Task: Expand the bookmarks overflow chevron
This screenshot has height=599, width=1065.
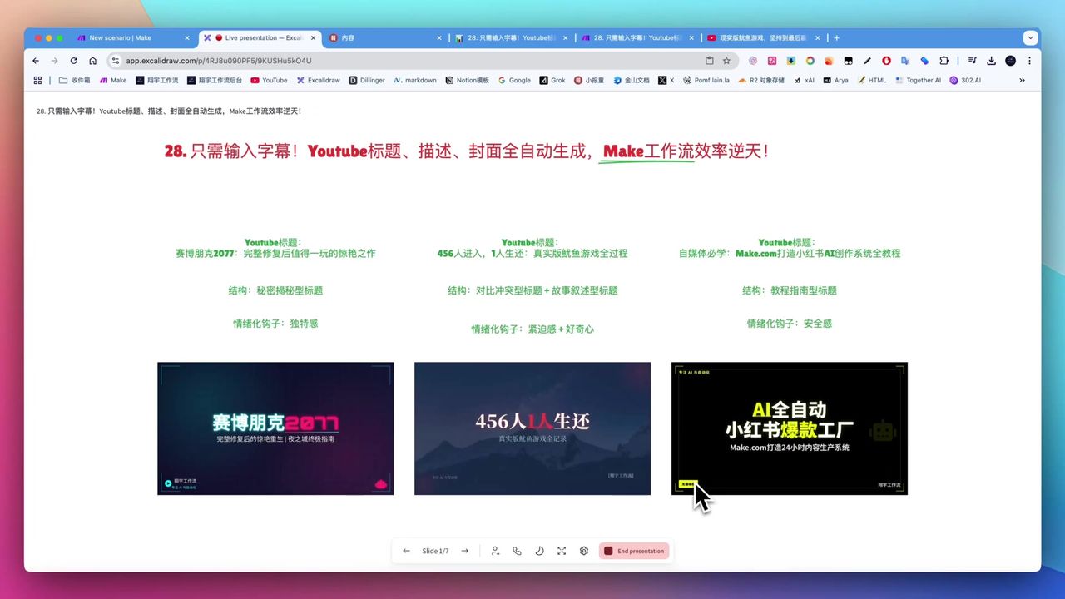Action: (1022, 80)
